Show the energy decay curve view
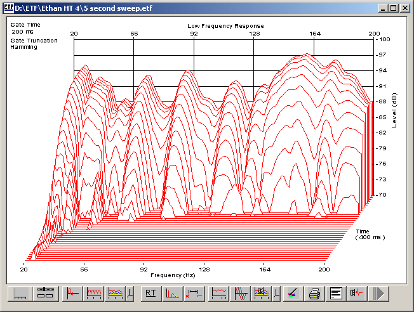The height and width of the screenshot is (312, 414). click(x=173, y=294)
